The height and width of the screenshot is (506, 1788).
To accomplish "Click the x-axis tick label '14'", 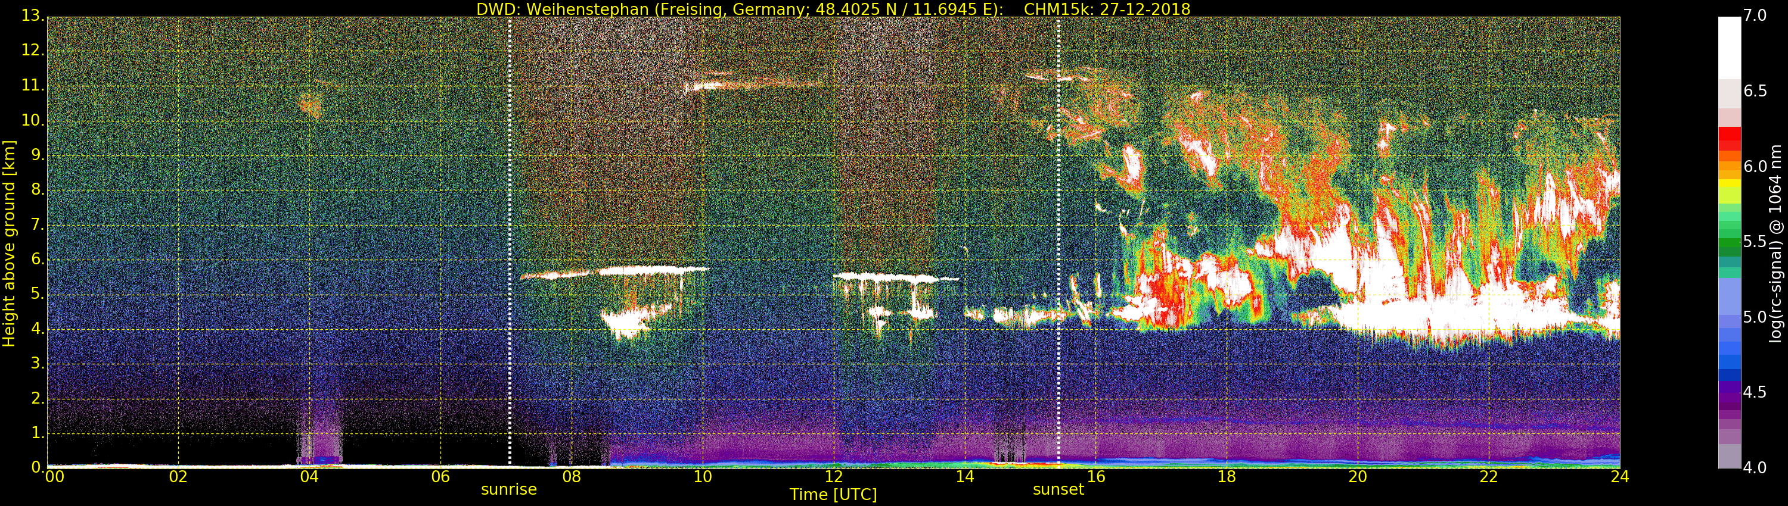I will [x=965, y=477].
